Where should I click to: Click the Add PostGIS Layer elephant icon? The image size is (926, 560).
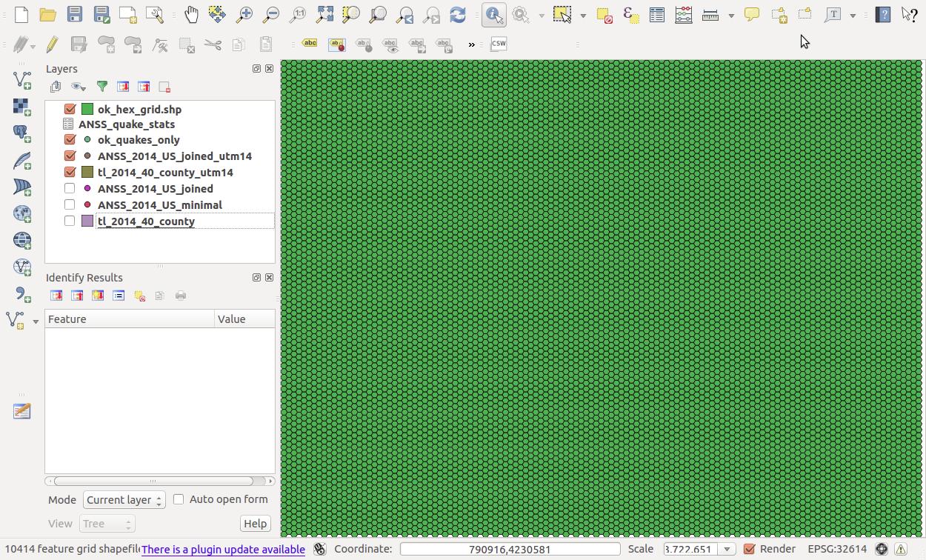coord(21,133)
